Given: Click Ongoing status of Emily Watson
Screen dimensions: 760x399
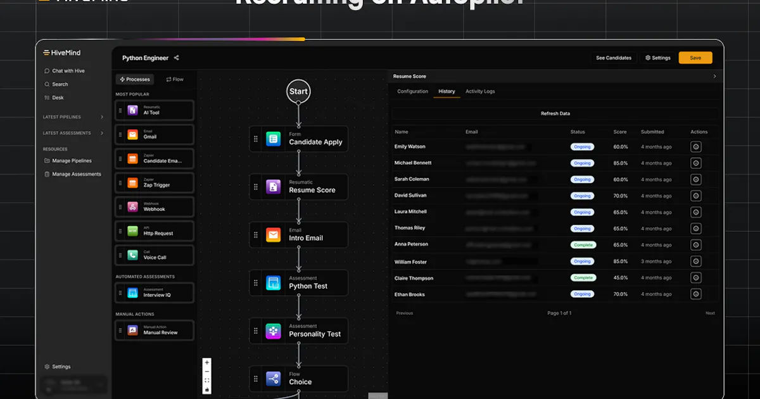Looking at the screenshot, I should coord(582,147).
